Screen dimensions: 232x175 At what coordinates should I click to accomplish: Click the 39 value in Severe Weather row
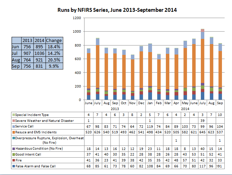(x=203, y=121)
